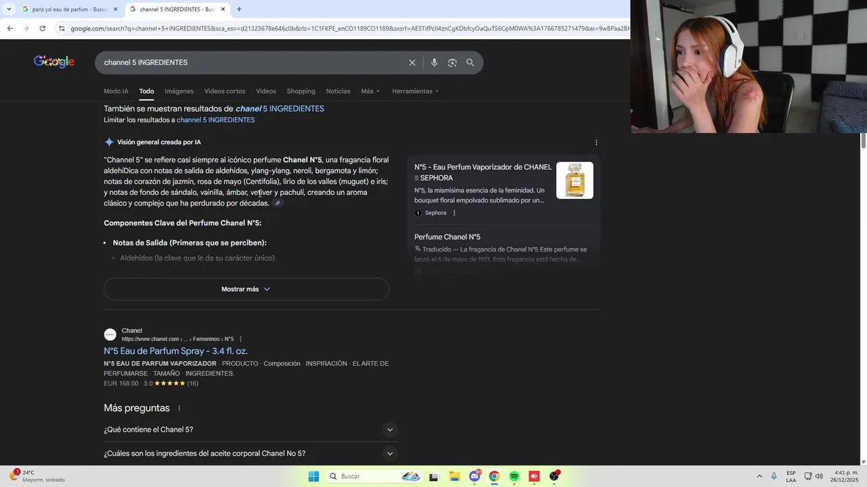Show hidden system tray icons
Image resolution: width=867 pixels, height=487 pixels.
(x=759, y=476)
